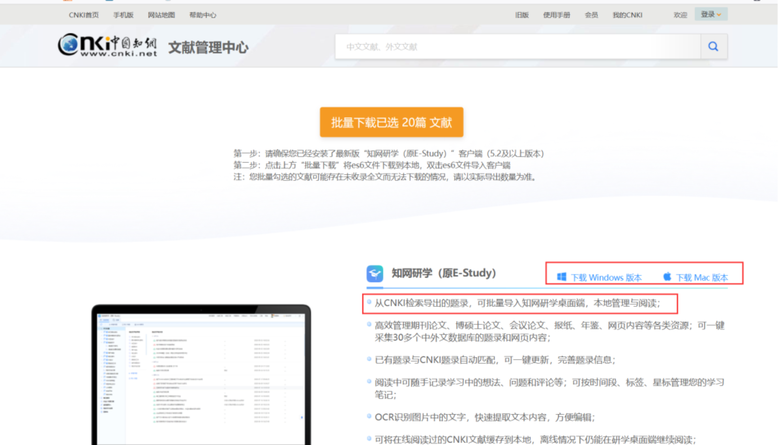
Task: Click the 阅读中可随手记录 bullet text
Action: click(549, 388)
